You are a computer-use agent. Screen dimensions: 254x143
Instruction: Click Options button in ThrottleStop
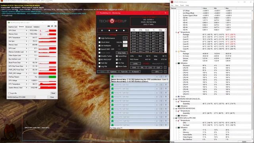click(113, 71)
